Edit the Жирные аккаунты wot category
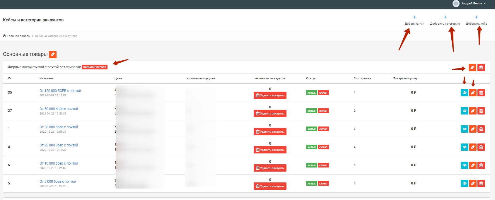The height and width of the screenshot is (200, 495). (472, 68)
